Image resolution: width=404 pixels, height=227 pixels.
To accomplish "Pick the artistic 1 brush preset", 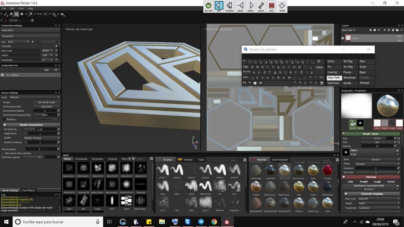I will (163, 171).
